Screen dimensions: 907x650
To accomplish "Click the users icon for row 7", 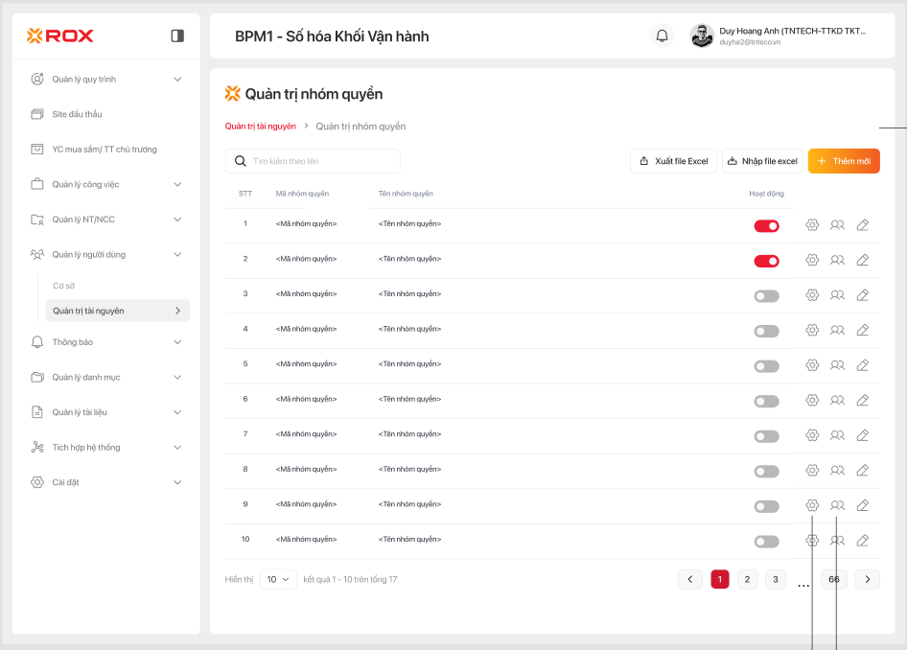I will click(837, 435).
